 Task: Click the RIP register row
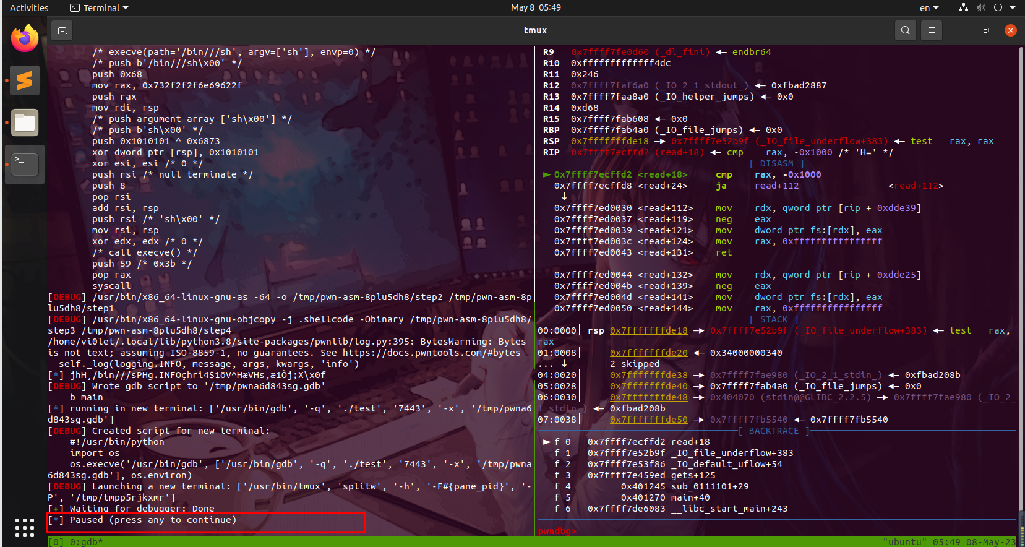(x=718, y=152)
